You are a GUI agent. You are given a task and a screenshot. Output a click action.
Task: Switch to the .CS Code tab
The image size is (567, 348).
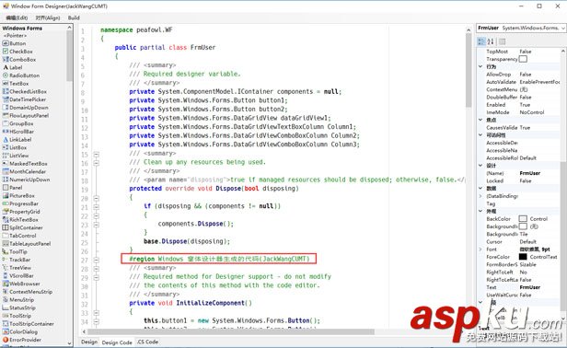click(x=147, y=342)
